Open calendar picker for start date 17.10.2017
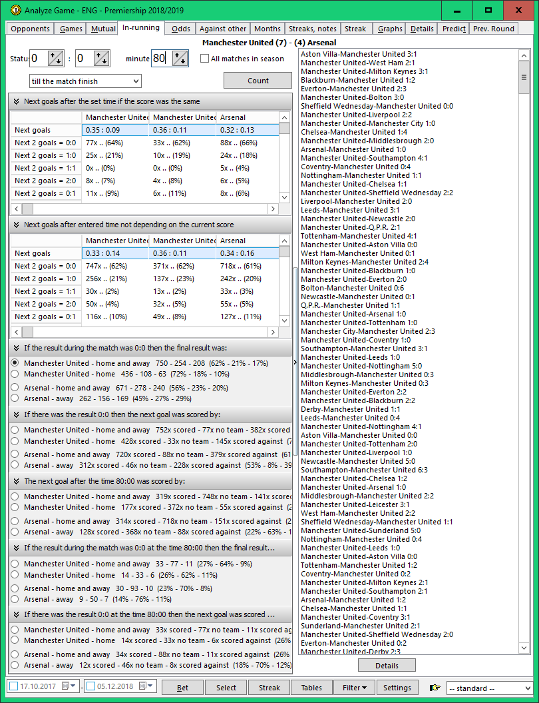The height and width of the screenshot is (703, 539). pyautogui.click(x=67, y=686)
